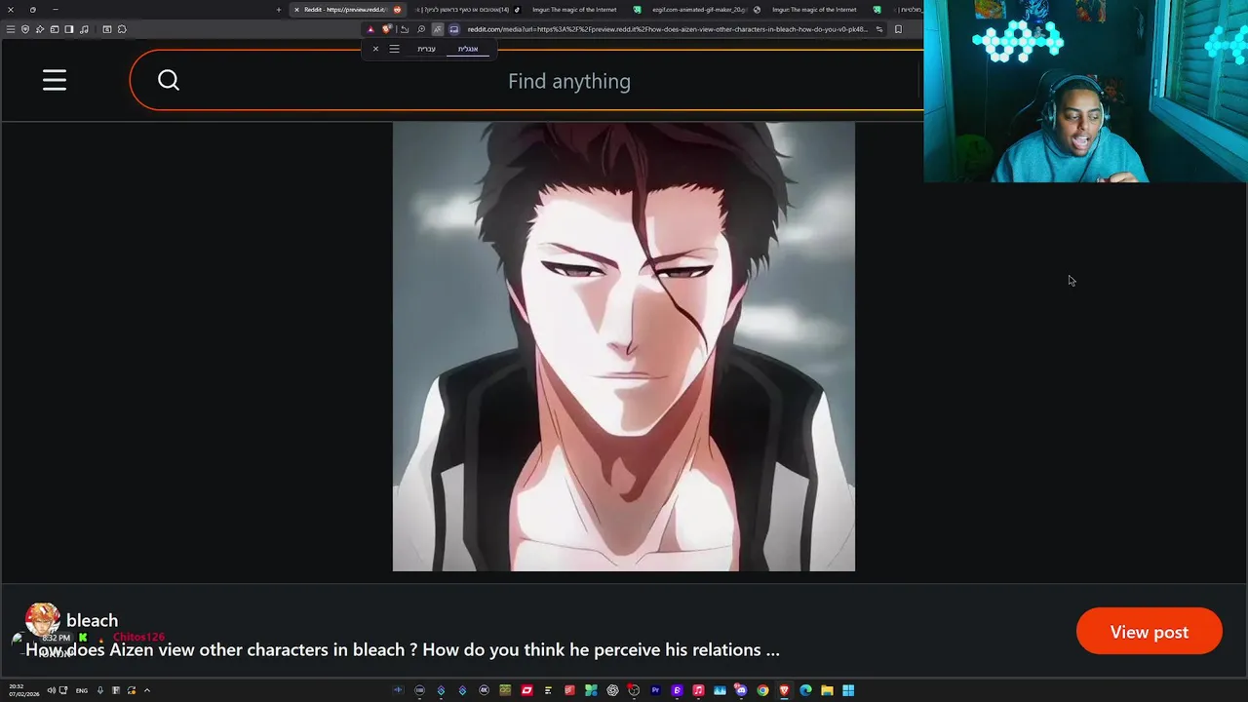Image resolution: width=1248 pixels, height=702 pixels.
Task: Open Adobe Premiere Pro from the taskbar
Action: (655, 690)
